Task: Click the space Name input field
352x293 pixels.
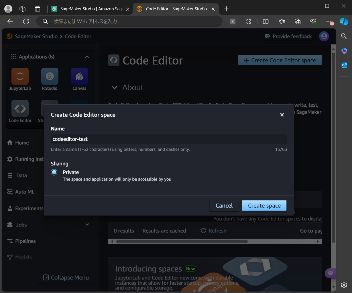Action: tap(169, 139)
